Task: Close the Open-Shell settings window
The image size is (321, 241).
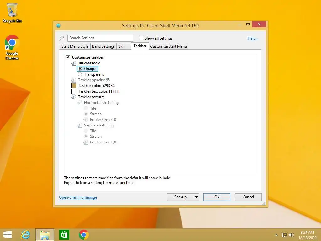Action: (259, 24)
